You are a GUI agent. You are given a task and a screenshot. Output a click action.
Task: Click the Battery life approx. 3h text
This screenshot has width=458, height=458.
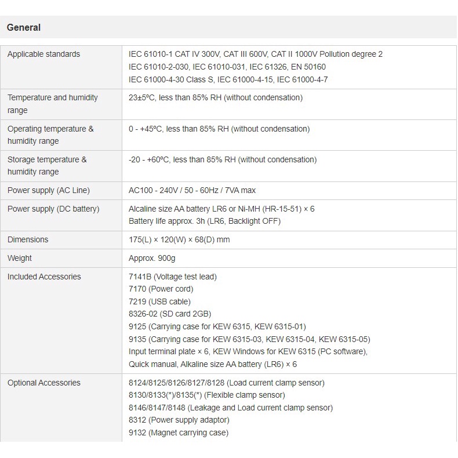[x=205, y=221]
